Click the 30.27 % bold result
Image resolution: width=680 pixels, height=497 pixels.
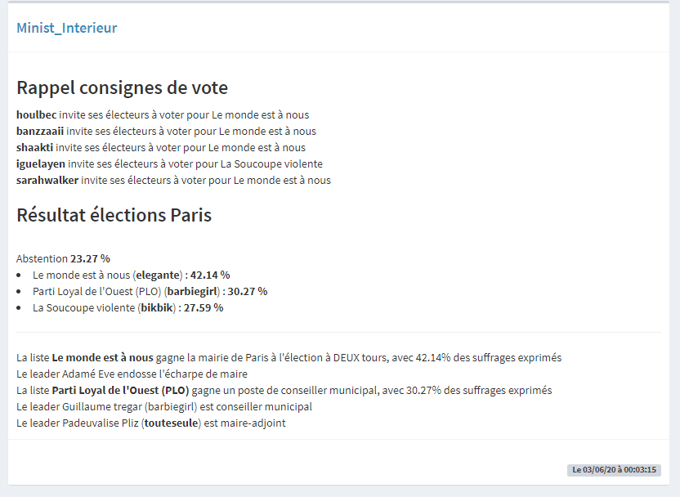[x=248, y=291]
